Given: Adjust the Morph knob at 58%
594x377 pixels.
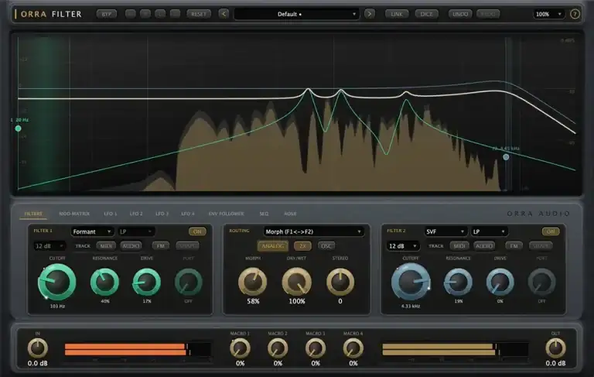Looking at the screenshot, I should coord(253,283).
